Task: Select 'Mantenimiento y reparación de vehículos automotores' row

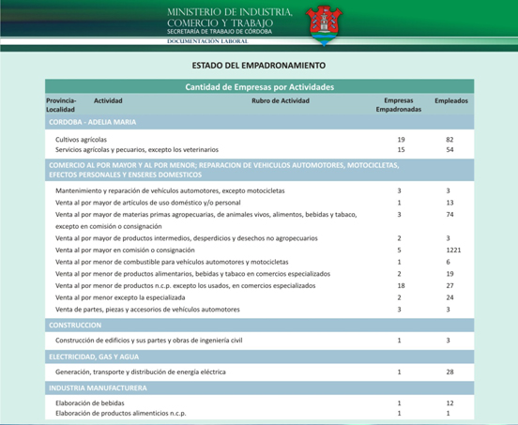Action: (259, 190)
